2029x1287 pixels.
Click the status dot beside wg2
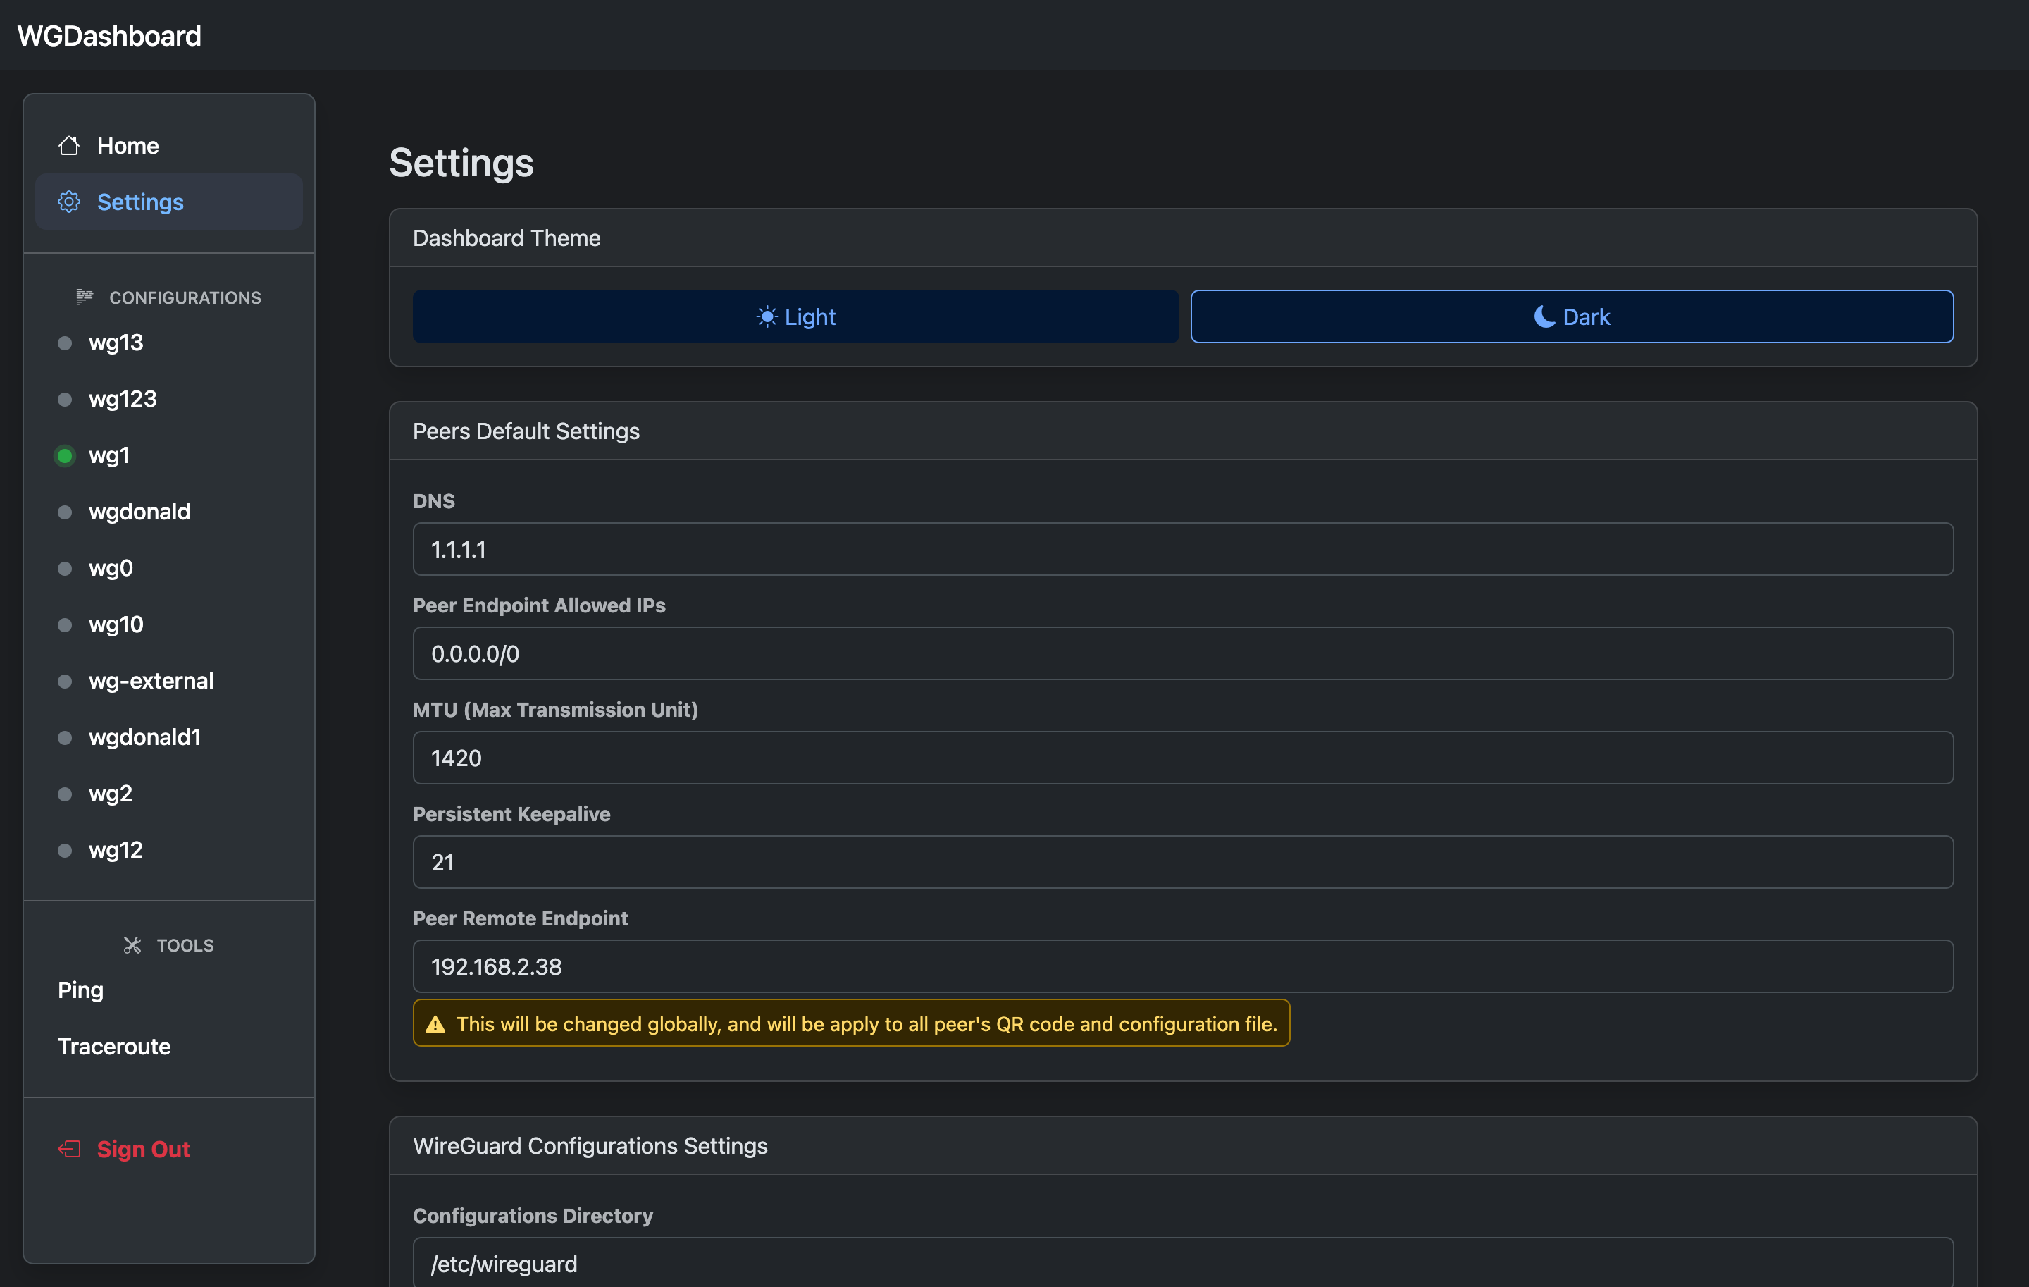pos(65,794)
